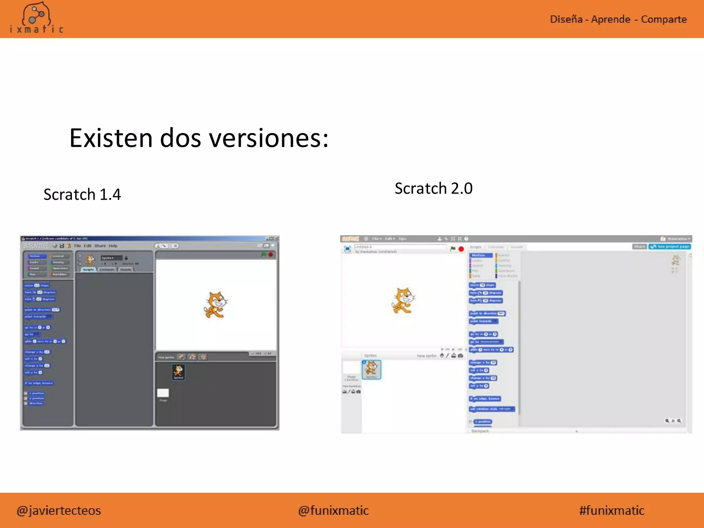
Task: Paint new sprite button in Scratch 1.4
Action: point(181,357)
